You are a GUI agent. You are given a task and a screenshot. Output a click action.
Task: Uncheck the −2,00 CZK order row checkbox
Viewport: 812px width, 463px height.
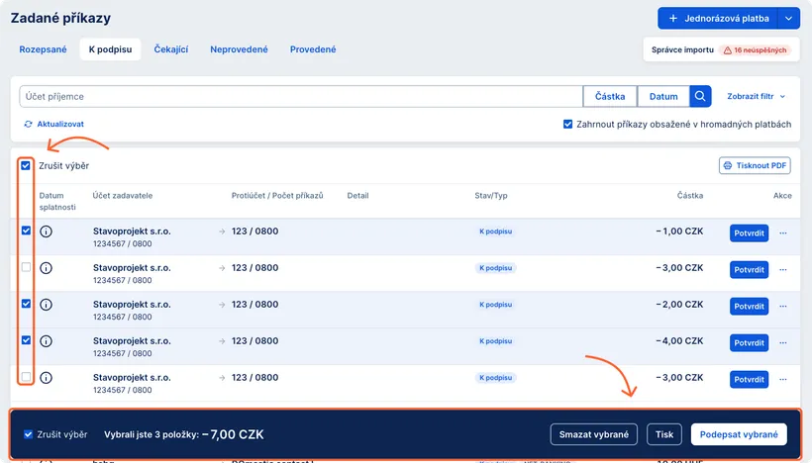26,304
